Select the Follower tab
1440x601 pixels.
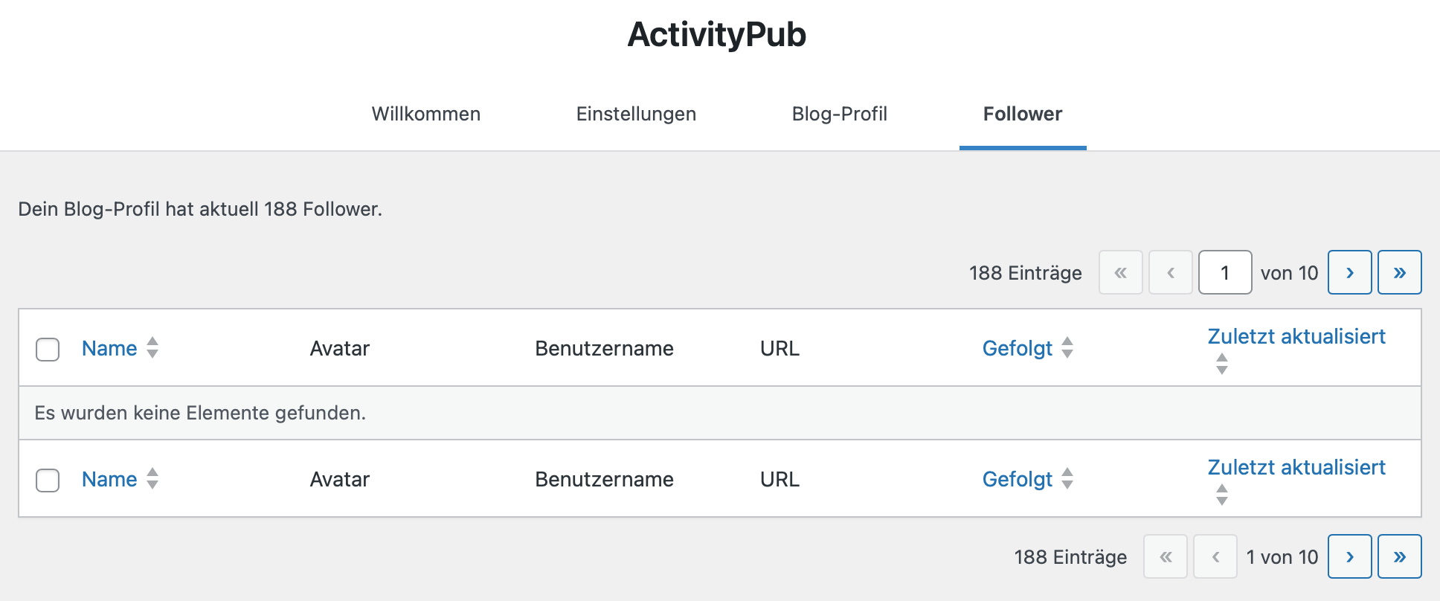(x=1023, y=114)
